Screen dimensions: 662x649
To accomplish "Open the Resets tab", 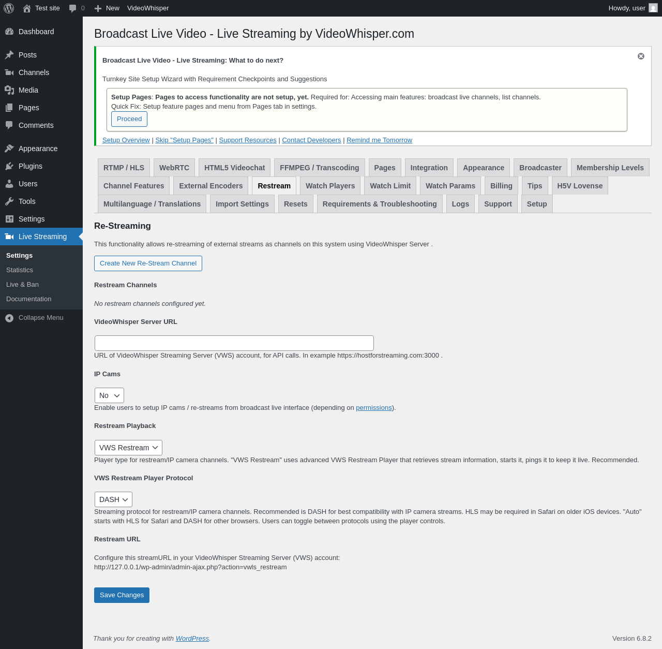I will (x=296, y=204).
